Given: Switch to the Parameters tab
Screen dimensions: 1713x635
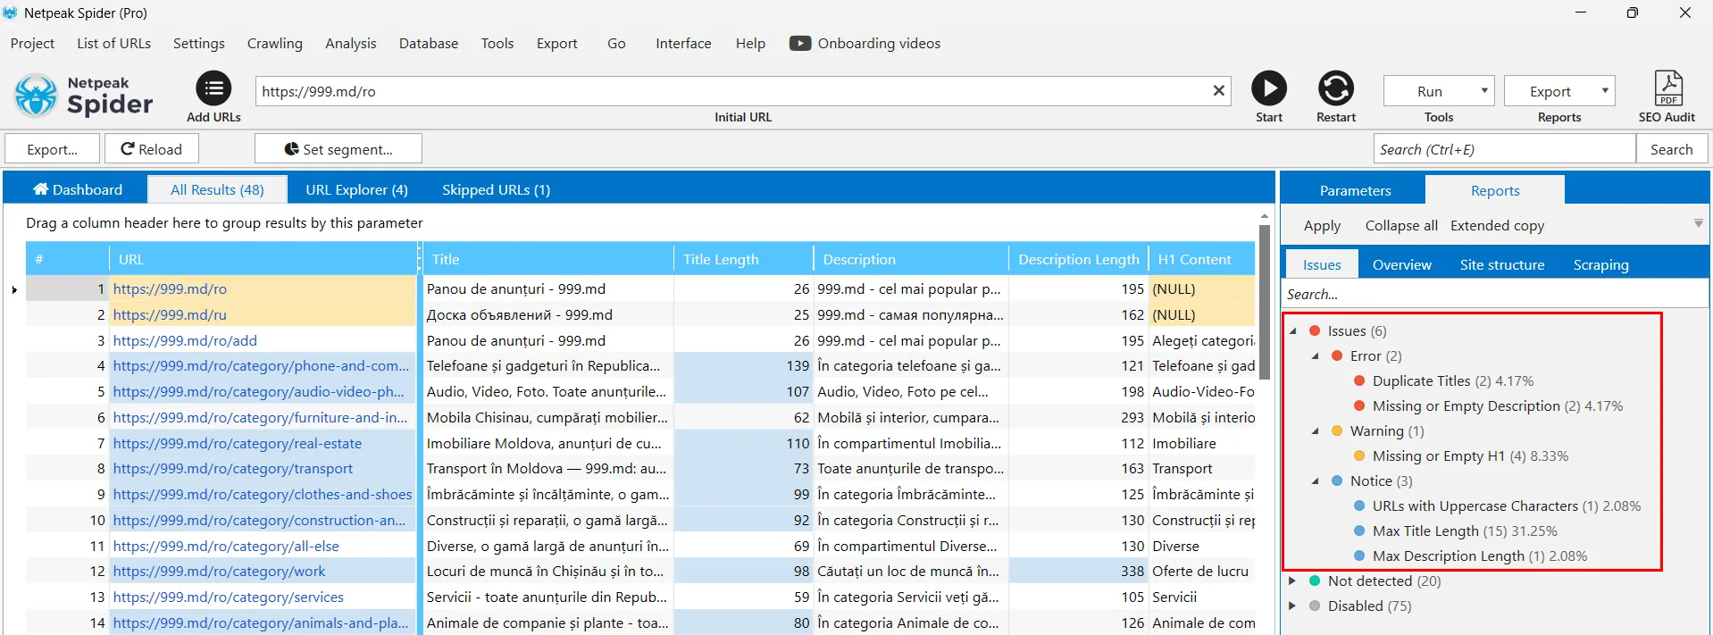Looking at the screenshot, I should tap(1355, 190).
